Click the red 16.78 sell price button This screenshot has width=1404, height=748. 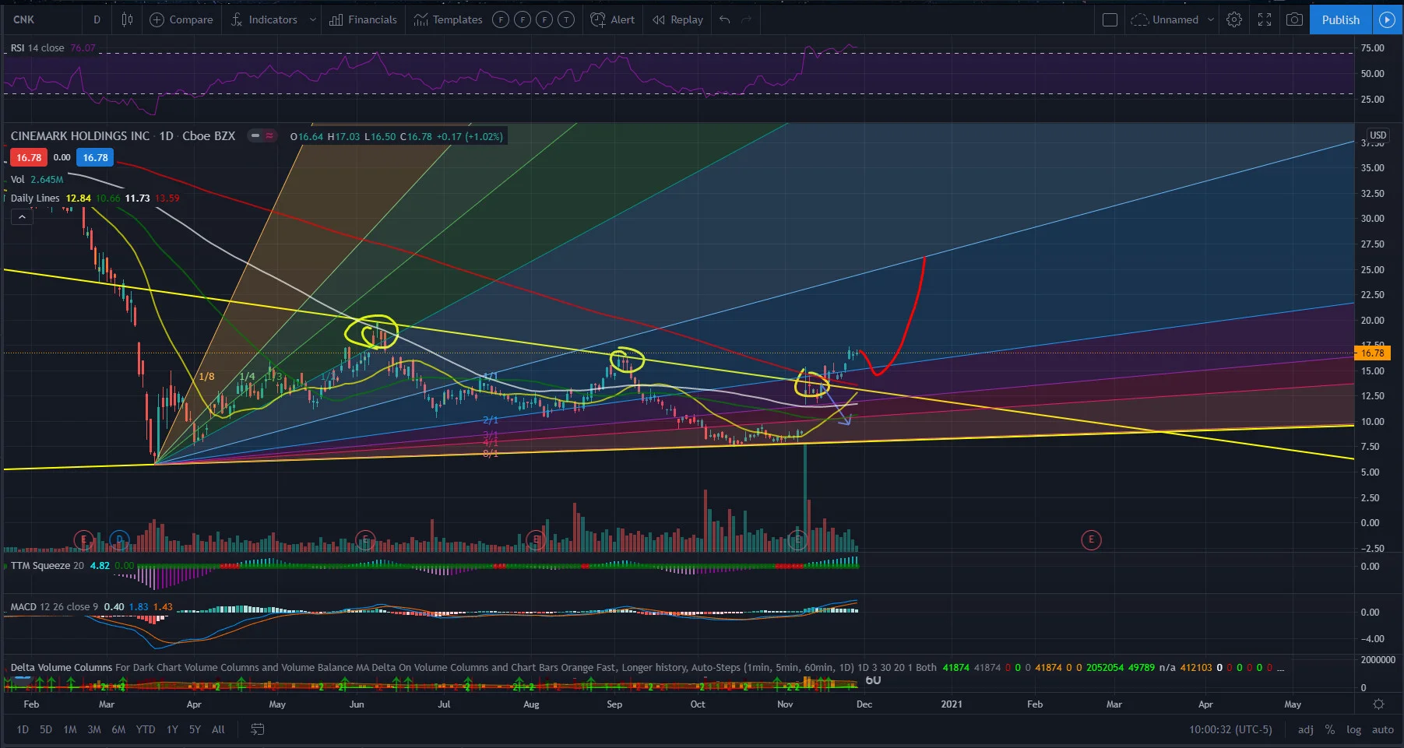(29, 157)
